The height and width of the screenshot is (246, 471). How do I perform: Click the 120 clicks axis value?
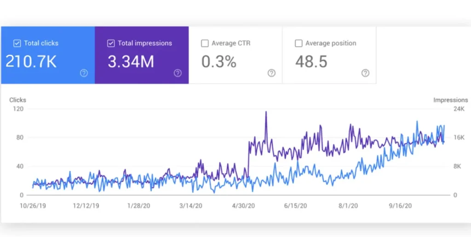tap(19, 109)
